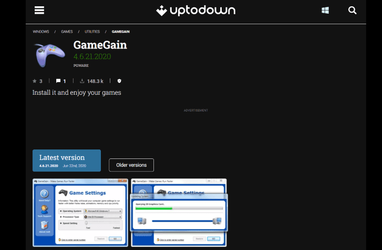382x250 pixels.
Task: Click the downloads count icon
Action: point(82,81)
